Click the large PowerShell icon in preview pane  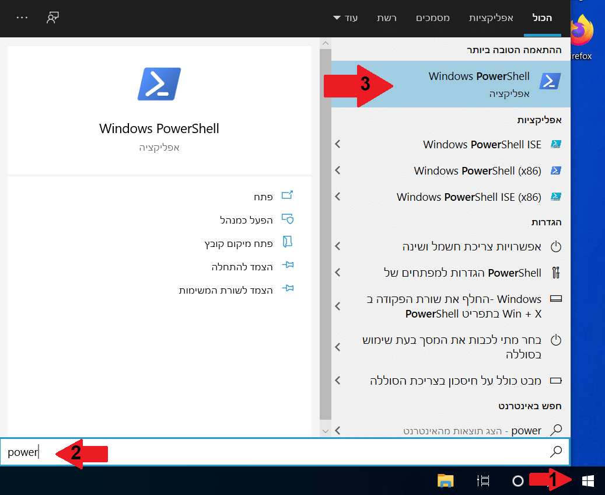pos(159,84)
